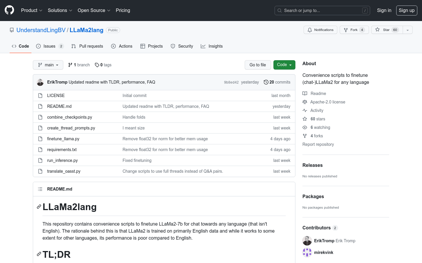Open mirekvink contributor profile
This screenshot has height=263, width=422.
point(324,252)
